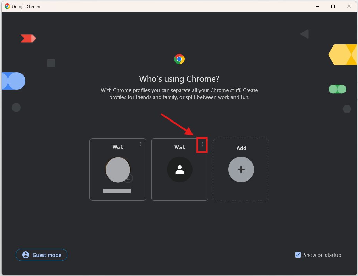
Task: Click the Who's using Chrome? heading
Action: pyautogui.click(x=179, y=79)
